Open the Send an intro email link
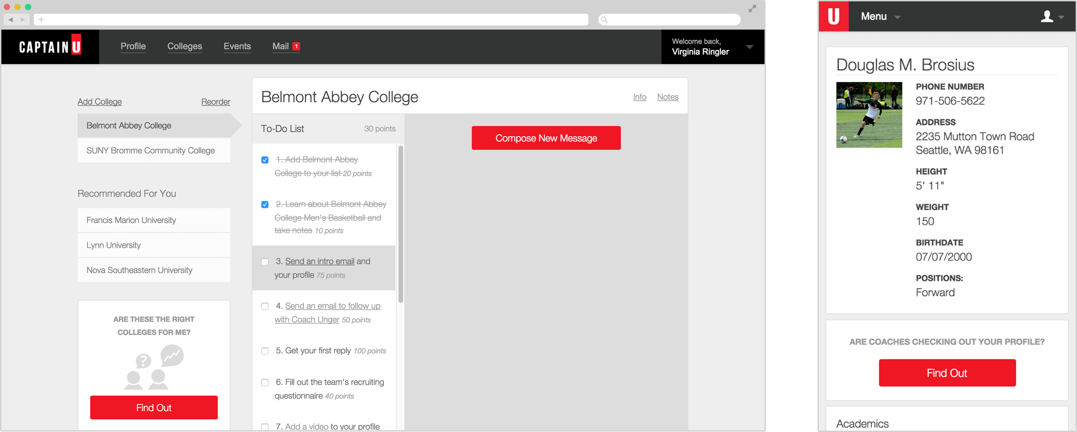 (x=320, y=261)
